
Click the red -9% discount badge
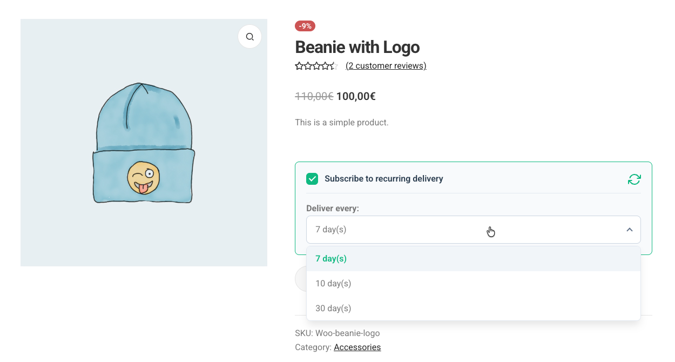pos(305,26)
